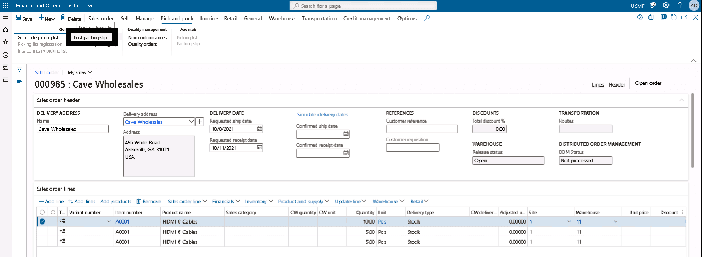This screenshot has width=702, height=257.
Task: Delete the sales order
Action: pos(71,18)
